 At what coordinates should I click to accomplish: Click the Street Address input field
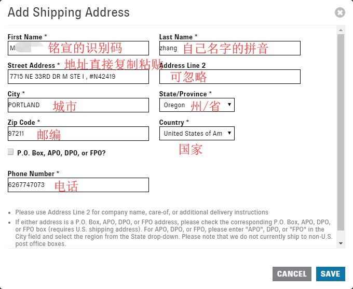pyautogui.click(x=78, y=77)
